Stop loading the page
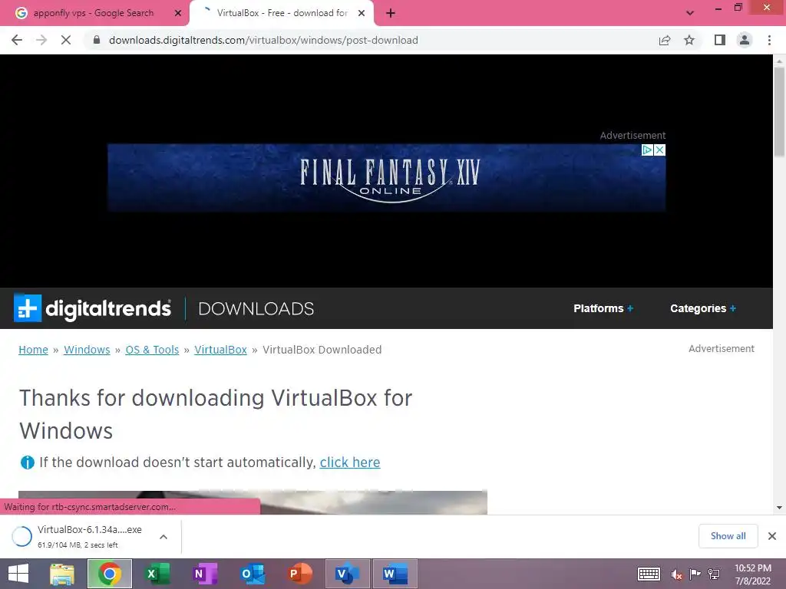786x589 pixels. 66,40
